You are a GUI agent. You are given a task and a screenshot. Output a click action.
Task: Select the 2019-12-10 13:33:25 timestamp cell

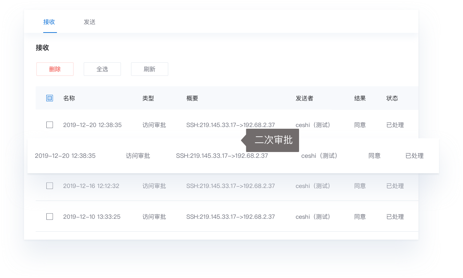92,217
